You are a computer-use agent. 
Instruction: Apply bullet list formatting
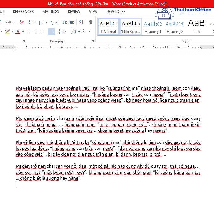coord(31,22)
